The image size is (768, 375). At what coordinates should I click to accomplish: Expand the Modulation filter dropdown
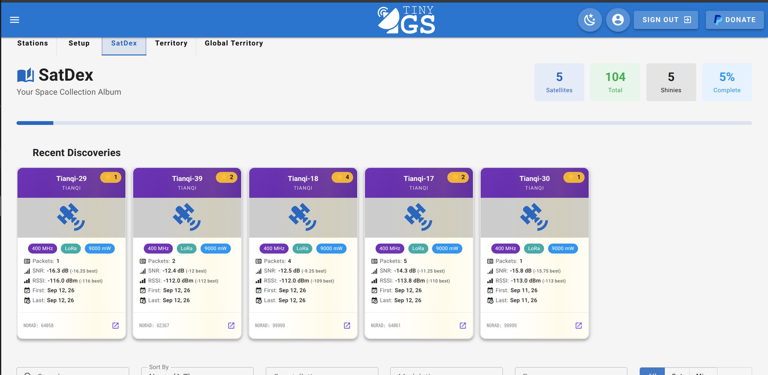click(446, 371)
